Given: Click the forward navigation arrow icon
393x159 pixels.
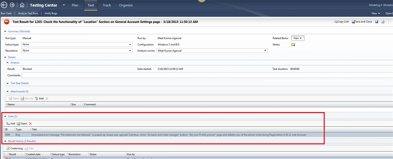Looking at the screenshot, I should click(12, 5).
